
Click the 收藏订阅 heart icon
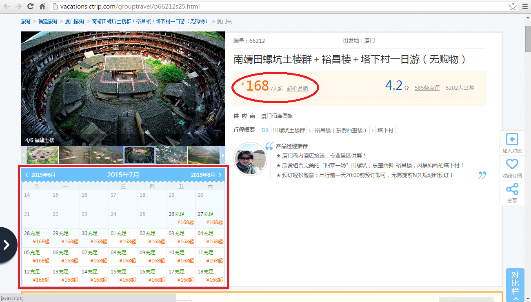pyautogui.click(x=512, y=164)
